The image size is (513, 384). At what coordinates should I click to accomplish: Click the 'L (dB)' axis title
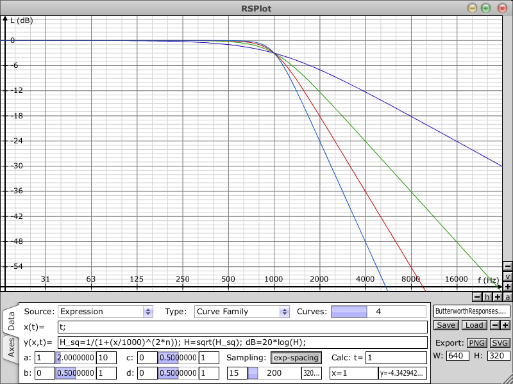pos(22,20)
